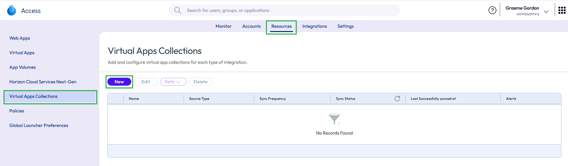Click the filter funnel icon

coord(334,119)
